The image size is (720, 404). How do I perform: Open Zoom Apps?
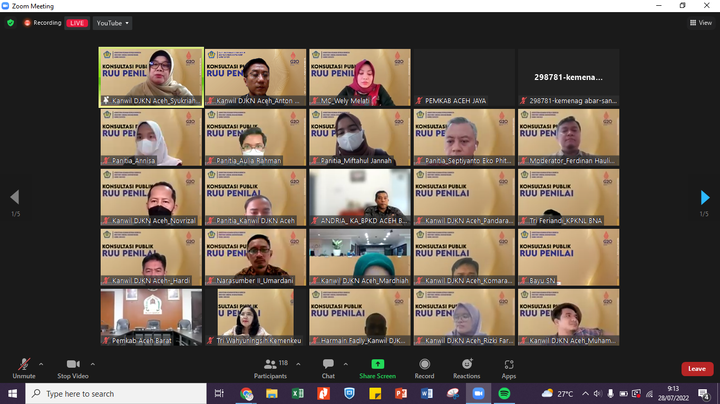point(509,368)
